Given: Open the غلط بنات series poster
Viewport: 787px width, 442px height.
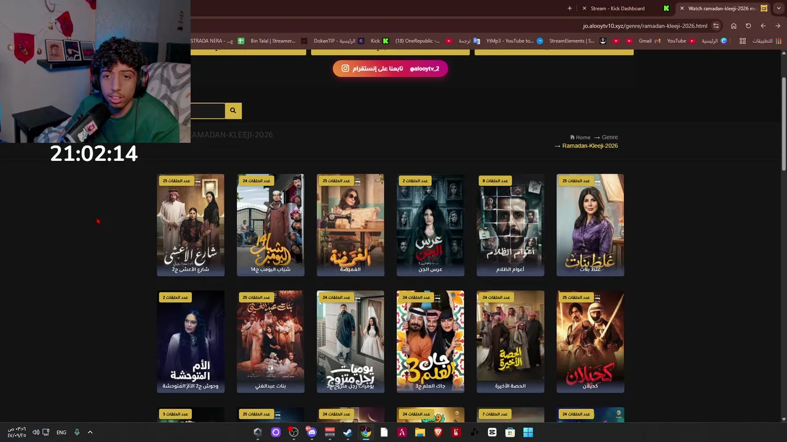Looking at the screenshot, I should 590,225.
